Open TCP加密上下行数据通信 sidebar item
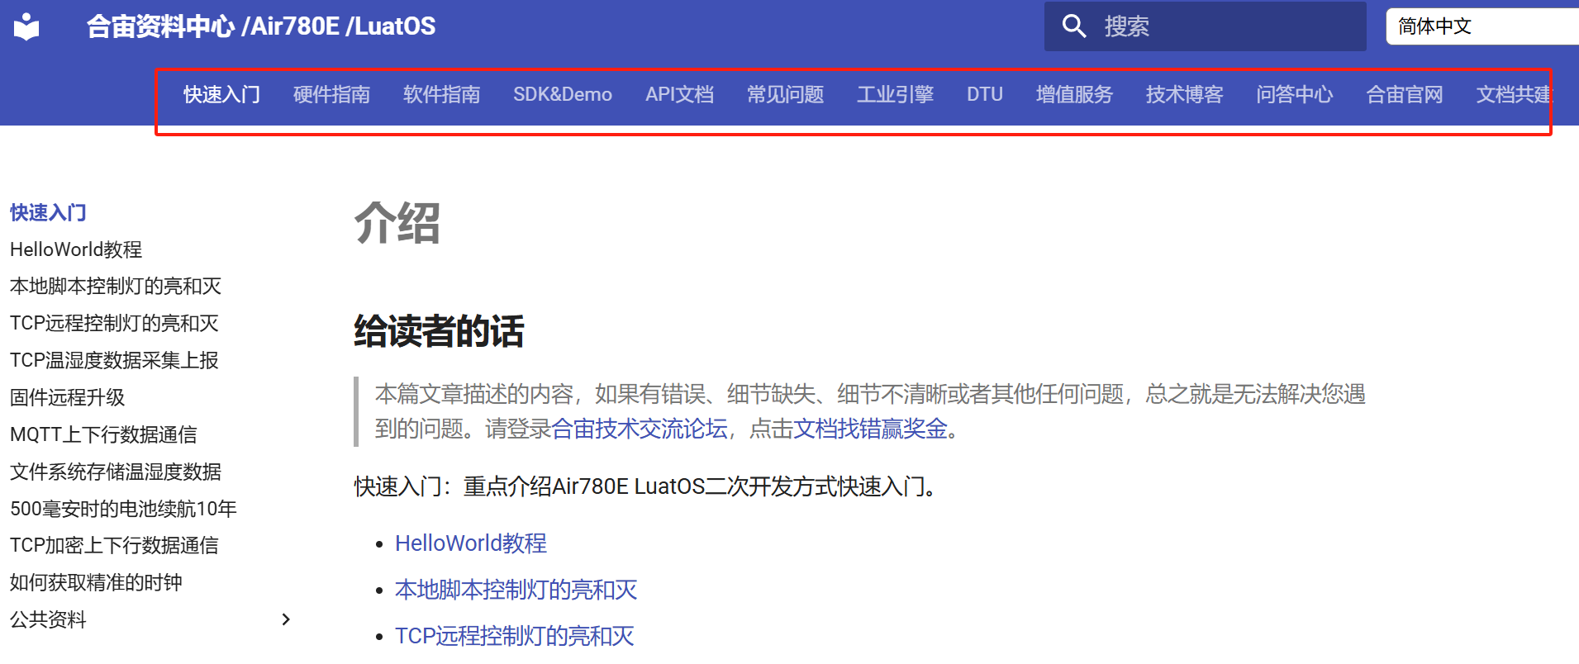Image resolution: width=1579 pixels, height=664 pixels. 114,545
